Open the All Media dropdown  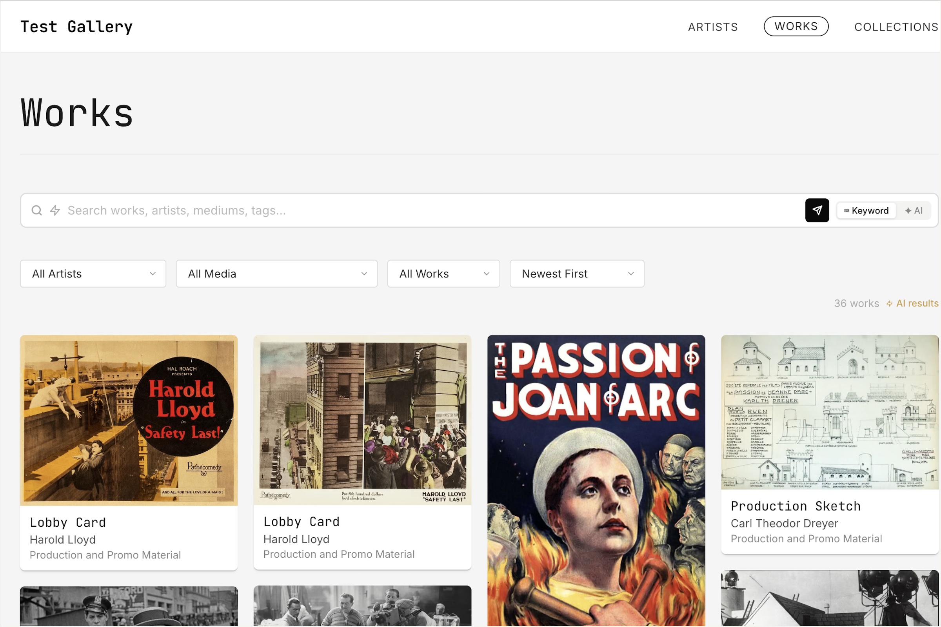276,274
